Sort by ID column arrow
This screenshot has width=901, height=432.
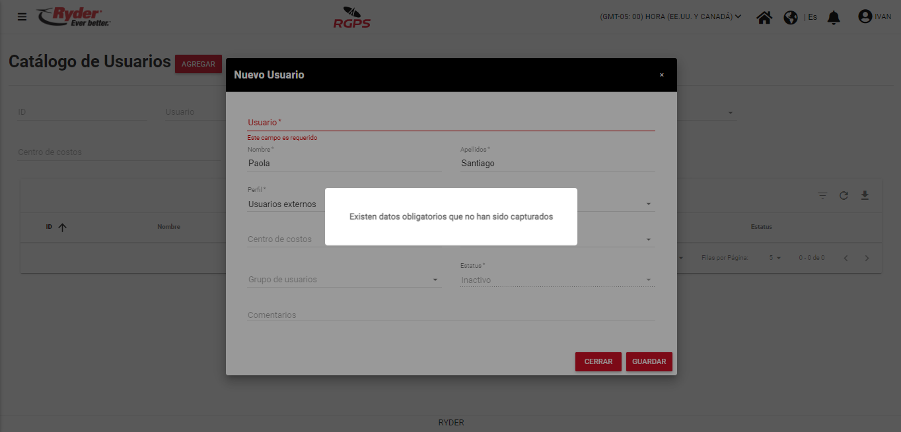[63, 227]
